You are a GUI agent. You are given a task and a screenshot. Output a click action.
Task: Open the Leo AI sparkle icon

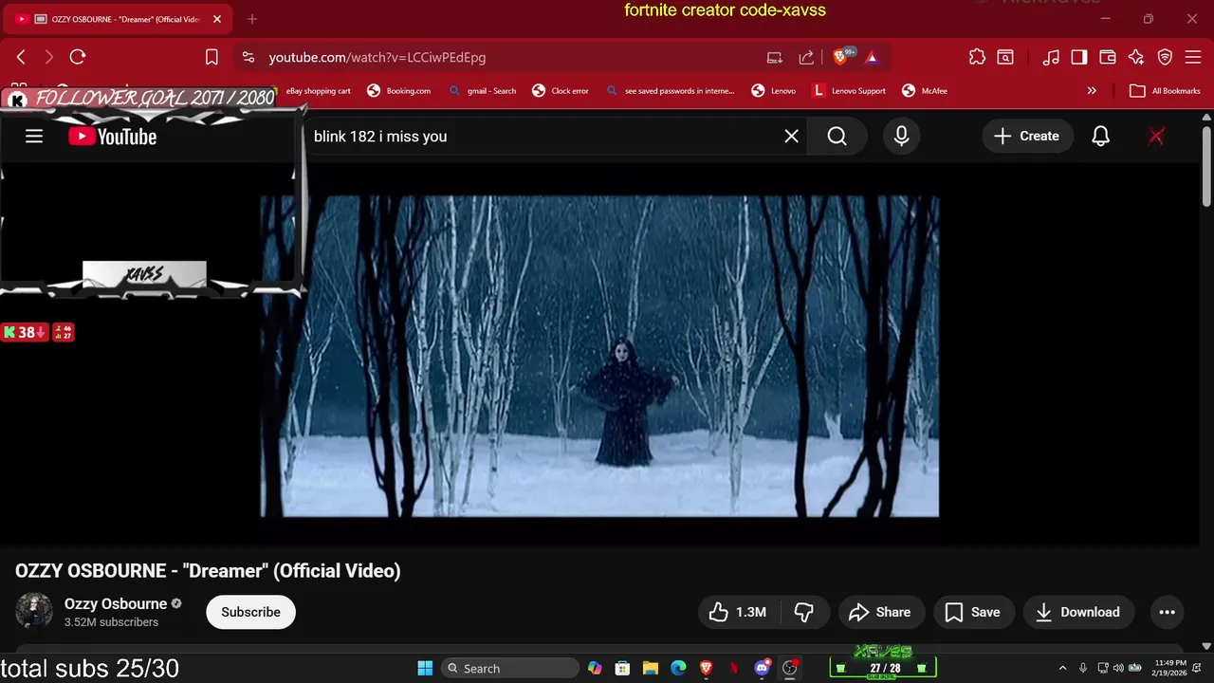pos(1136,57)
